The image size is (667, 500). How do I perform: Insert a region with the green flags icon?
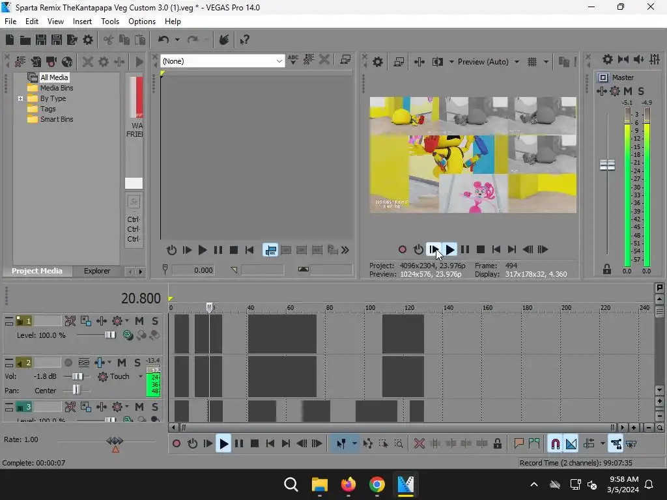pos(534,444)
